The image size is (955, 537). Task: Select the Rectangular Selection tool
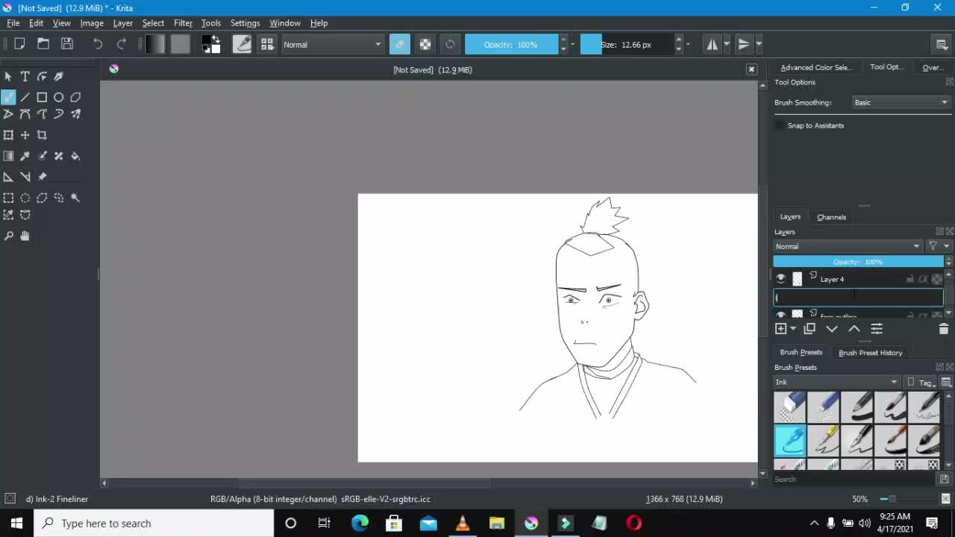point(8,198)
